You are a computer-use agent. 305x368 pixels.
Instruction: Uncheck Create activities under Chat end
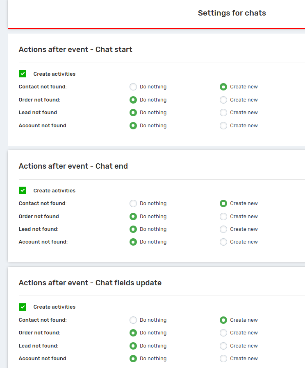tap(23, 190)
